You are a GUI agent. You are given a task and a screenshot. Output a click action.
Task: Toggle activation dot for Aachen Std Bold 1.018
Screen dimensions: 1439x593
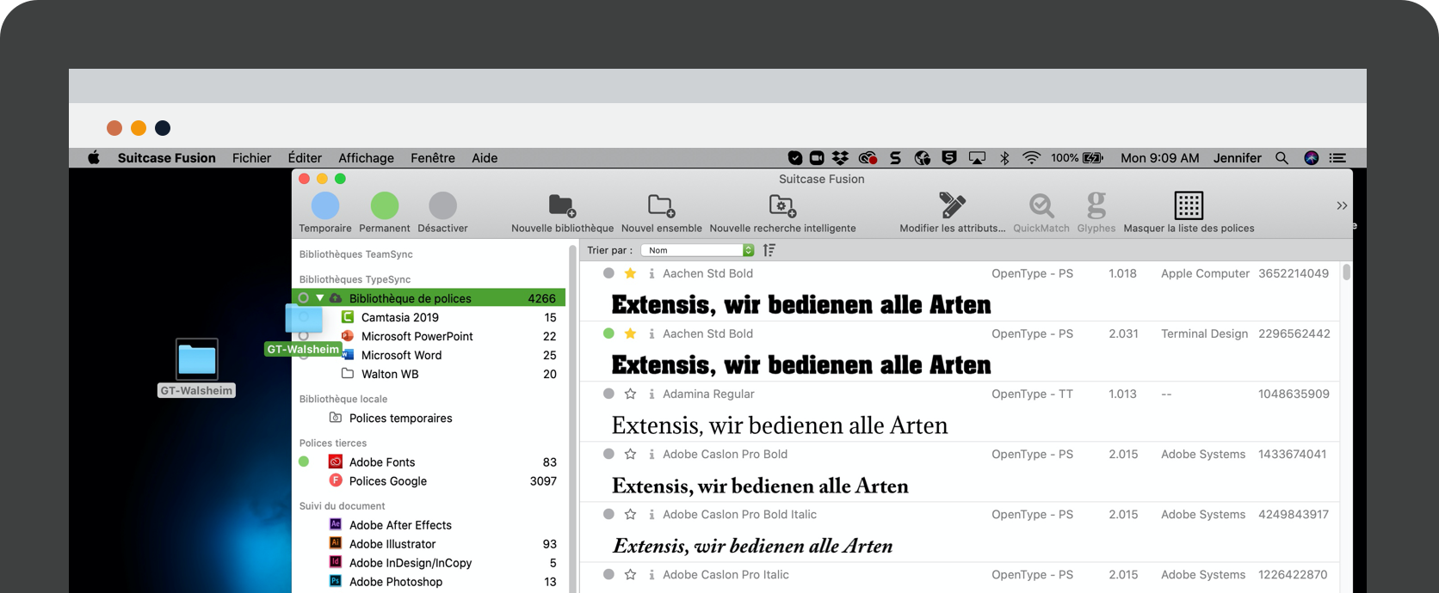pos(608,273)
